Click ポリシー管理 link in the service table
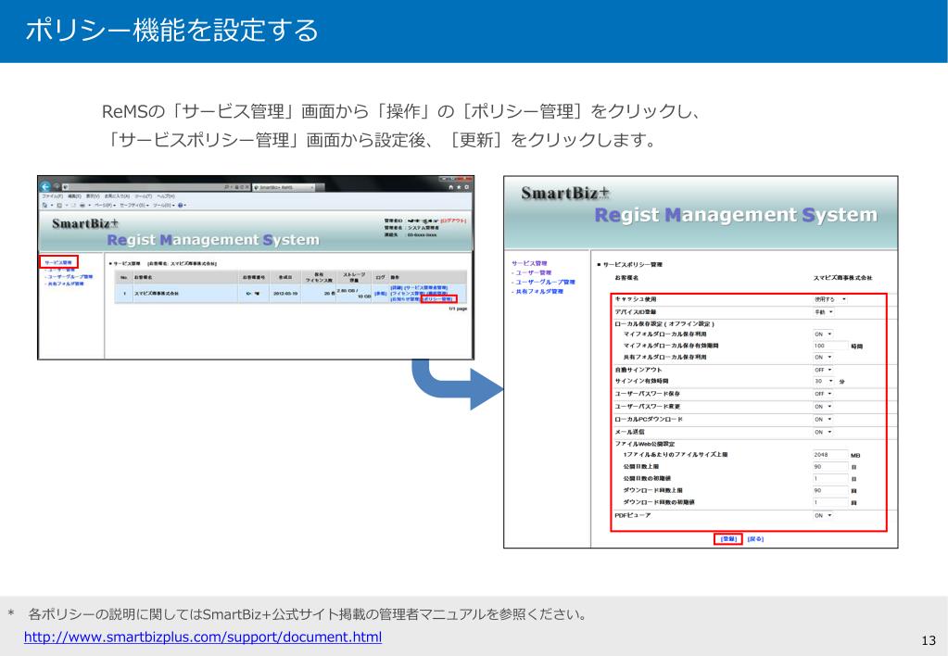 [x=437, y=298]
